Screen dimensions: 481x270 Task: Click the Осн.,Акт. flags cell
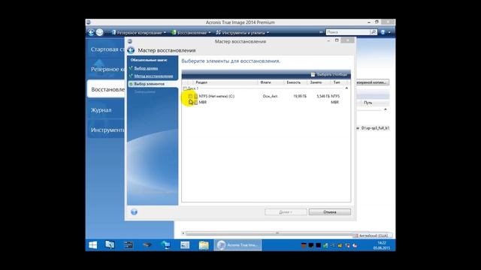point(271,96)
